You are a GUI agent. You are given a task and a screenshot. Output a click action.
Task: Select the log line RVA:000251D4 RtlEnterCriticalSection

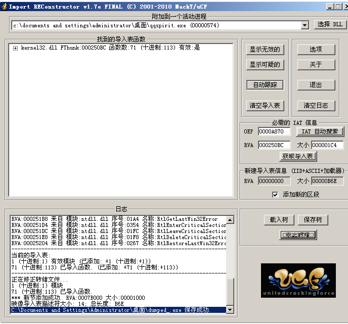[x=118, y=225]
